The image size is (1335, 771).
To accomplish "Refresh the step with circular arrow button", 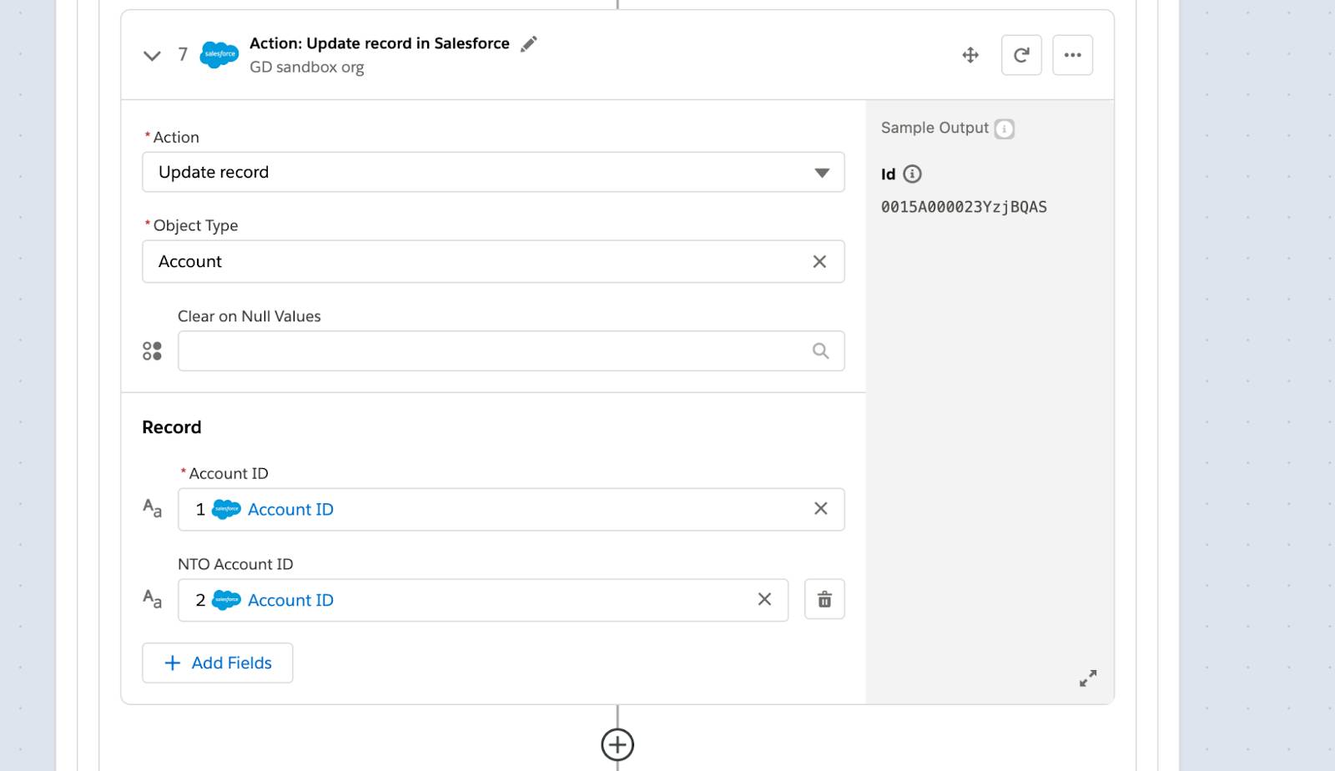I will (x=1021, y=55).
